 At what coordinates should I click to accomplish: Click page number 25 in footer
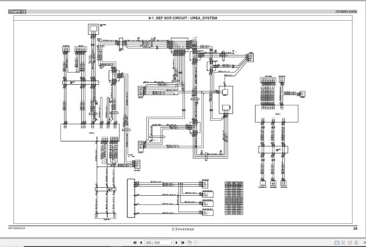[355, 229]
